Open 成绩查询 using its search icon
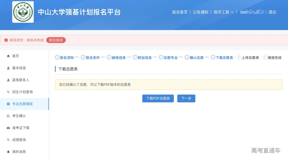 pyautogui.click(x=9, y=140)
